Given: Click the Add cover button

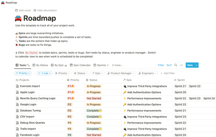Looking at the screenshot, I should pyautogui.click(x=23, y=10).
